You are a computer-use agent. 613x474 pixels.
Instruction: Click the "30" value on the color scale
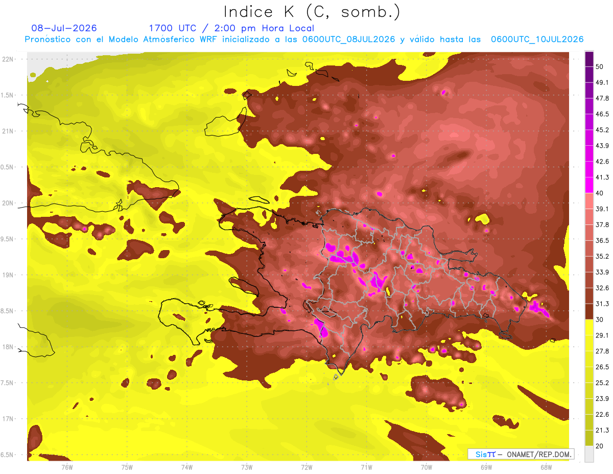point(600,320)
